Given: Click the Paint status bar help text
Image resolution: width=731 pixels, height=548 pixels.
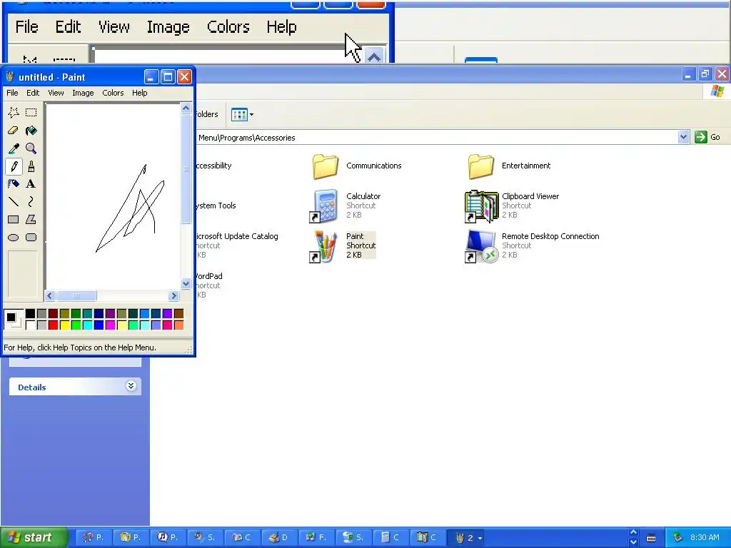Looking at the screenshot, I should [x=80, y=347].
